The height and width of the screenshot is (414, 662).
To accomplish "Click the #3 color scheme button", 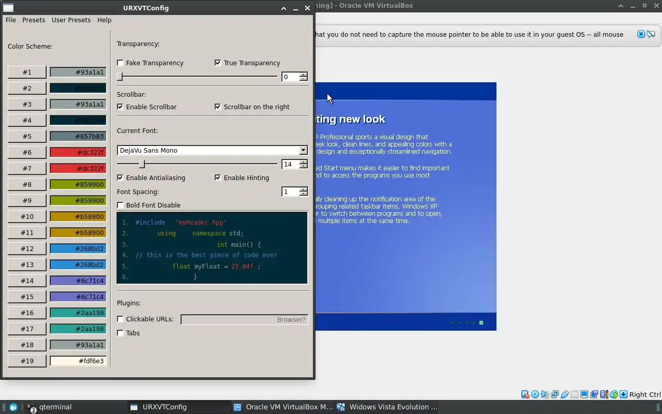I will point(27,104).
